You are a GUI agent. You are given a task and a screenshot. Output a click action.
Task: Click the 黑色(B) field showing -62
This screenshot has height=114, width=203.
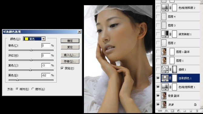click(46, 75)
